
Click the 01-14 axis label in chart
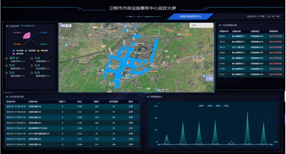point(215,144)
